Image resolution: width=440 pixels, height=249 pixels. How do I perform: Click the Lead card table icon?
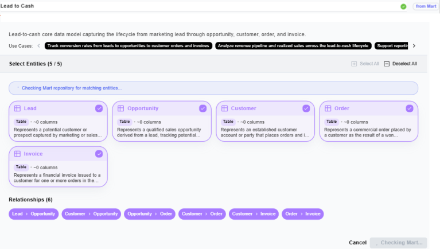(x=17, y=108)
